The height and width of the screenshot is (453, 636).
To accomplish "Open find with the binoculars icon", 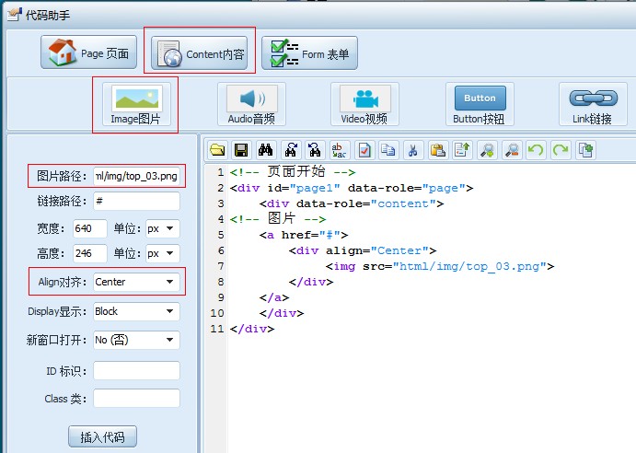I will (x=266, y=150).
